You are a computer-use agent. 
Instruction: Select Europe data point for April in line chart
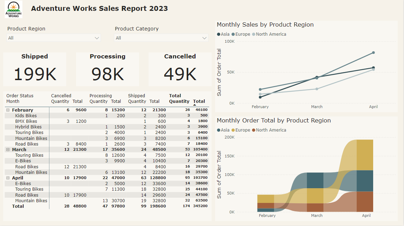(x=373, y=53)
